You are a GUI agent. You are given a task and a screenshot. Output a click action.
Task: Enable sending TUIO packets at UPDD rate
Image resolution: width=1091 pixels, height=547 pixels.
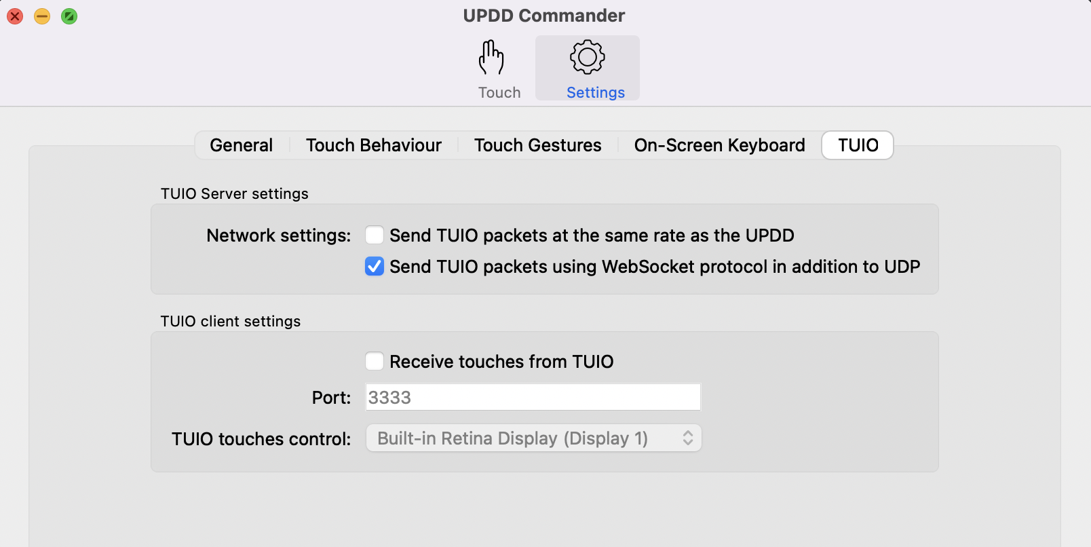pyautogui.click(x=375, y=235)
